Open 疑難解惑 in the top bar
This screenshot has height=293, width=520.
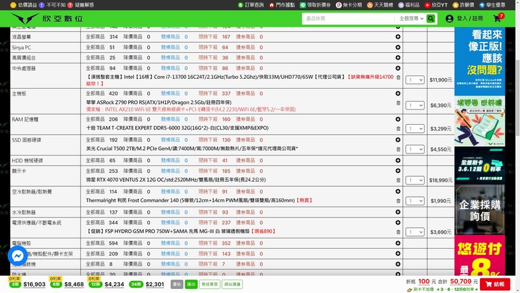tap(81, 5)
